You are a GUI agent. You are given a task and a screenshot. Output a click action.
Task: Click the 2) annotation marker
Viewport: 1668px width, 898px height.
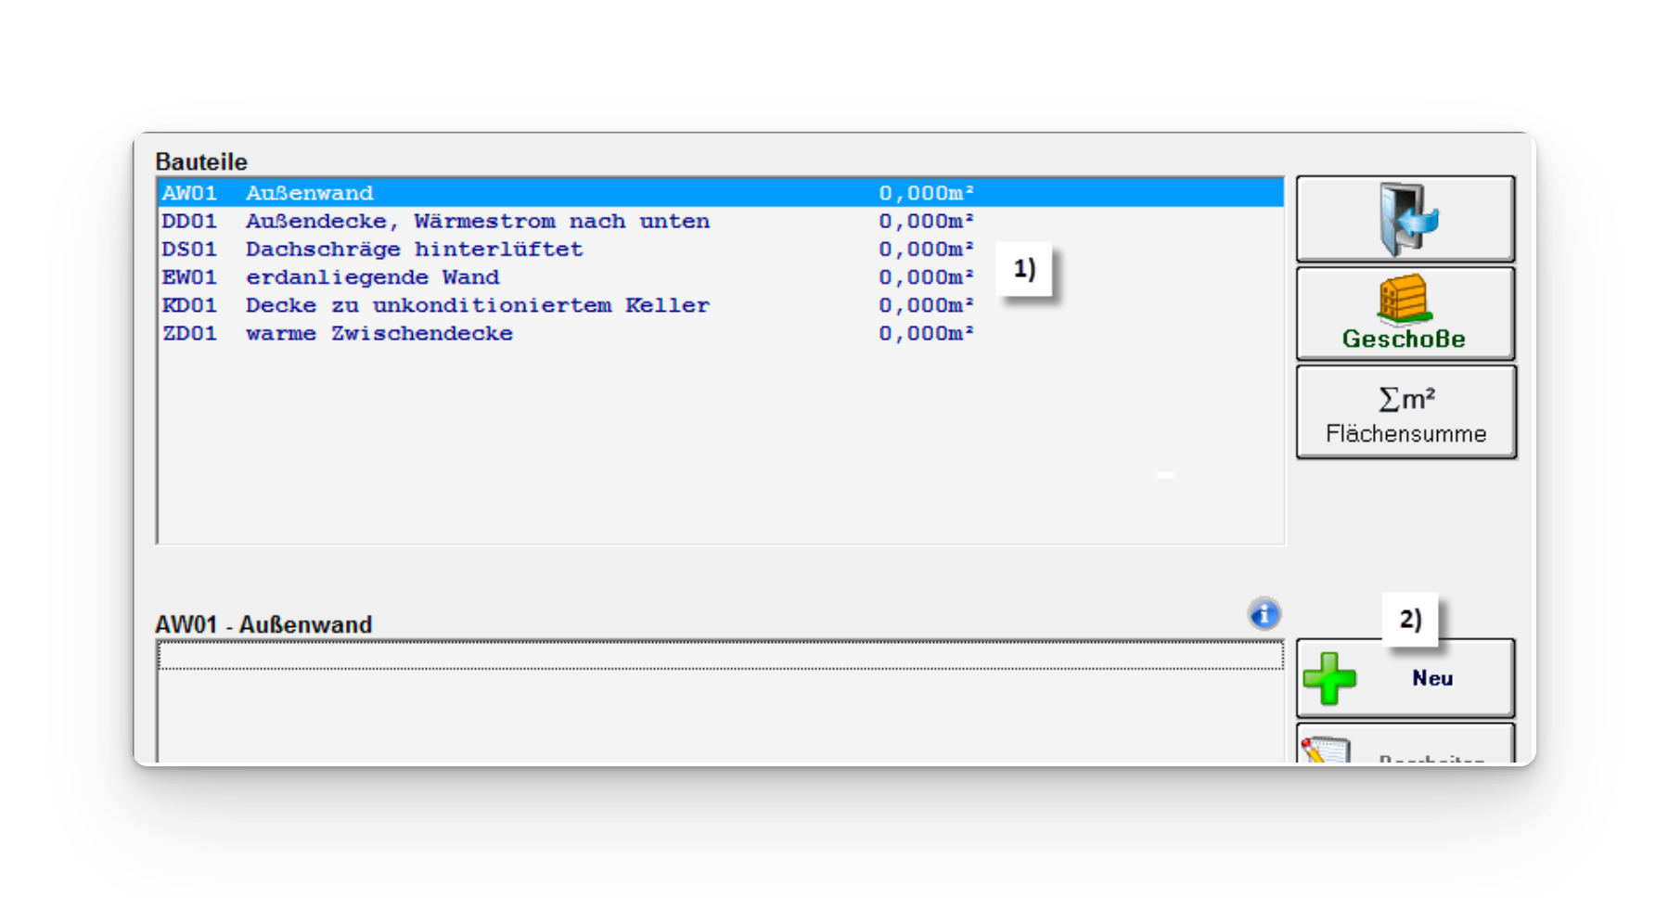(x=1410, y=619)
